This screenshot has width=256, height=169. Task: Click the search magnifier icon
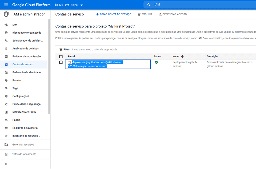tap(149, 5)
